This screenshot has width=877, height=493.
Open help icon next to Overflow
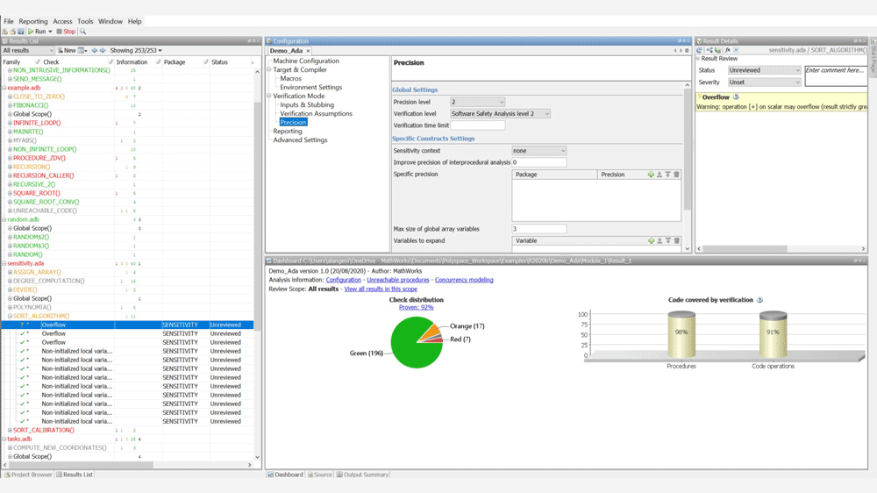click(x=736, y=97)
